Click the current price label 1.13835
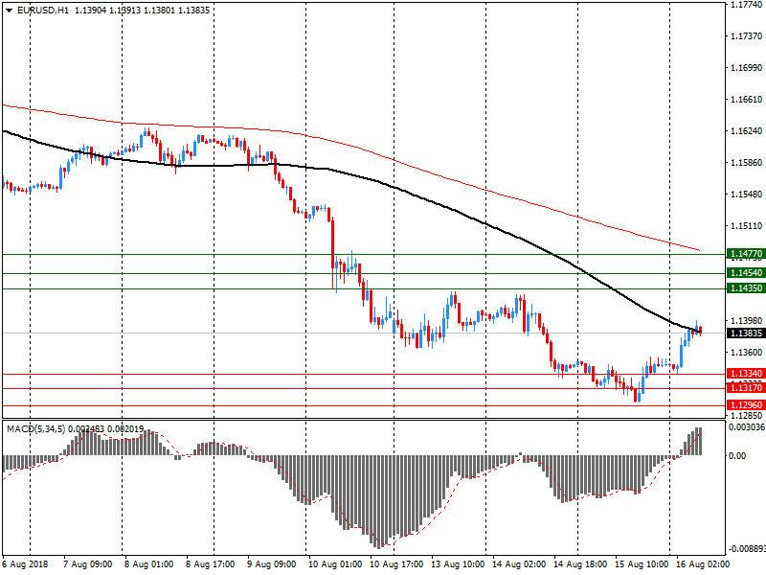Image resolution: width=766 pixels, height=575 pixels. [x=746, y=333]
